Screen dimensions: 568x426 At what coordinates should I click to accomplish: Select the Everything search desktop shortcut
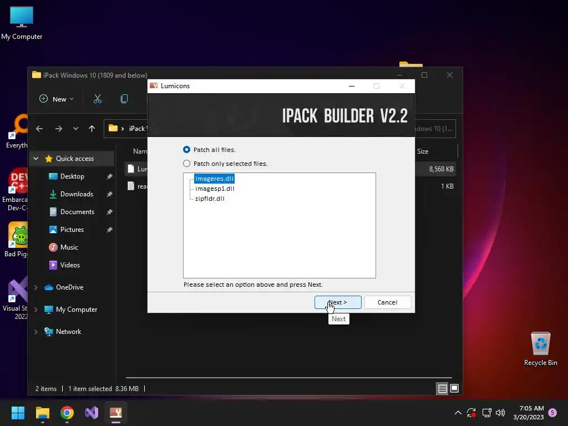click(x=16, y=131)
